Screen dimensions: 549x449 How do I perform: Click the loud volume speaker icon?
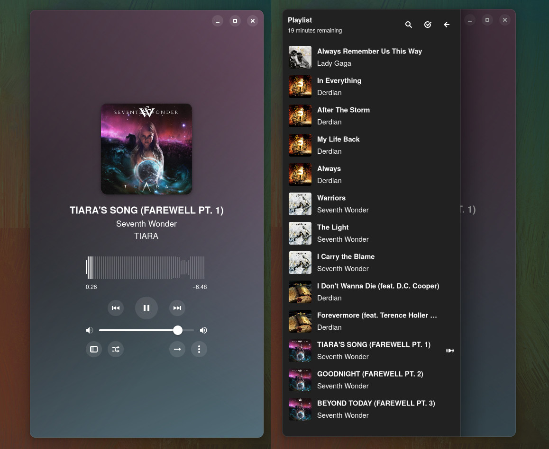coord(203,330)
